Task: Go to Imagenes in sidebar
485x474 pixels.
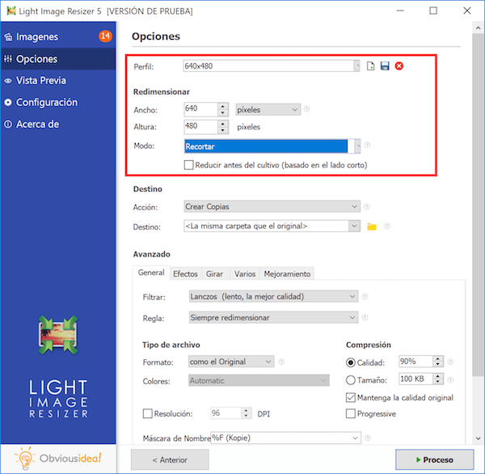Action: pyautogui.click(x=58, y=37)
